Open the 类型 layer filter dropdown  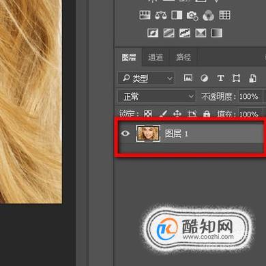tap(146, 78)
